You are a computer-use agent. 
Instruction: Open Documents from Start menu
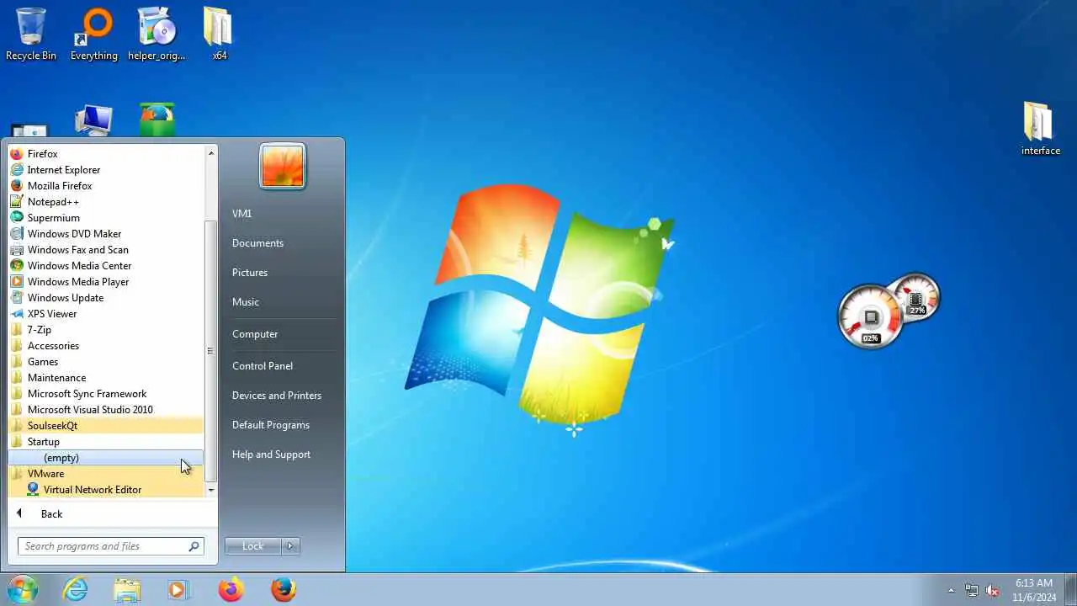point(257,243)
